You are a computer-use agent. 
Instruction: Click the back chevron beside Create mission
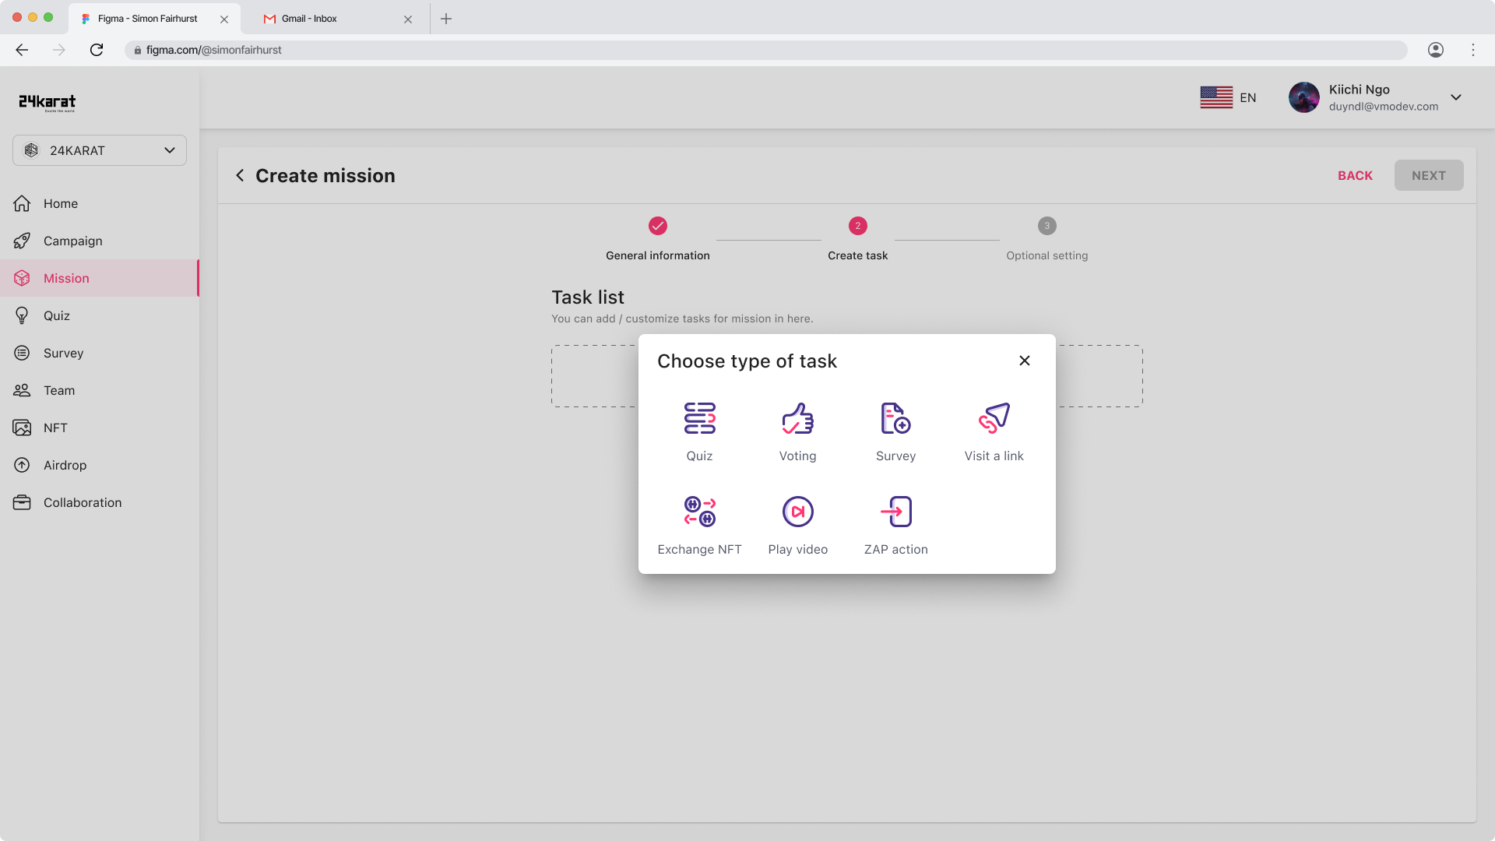[240, 175]
